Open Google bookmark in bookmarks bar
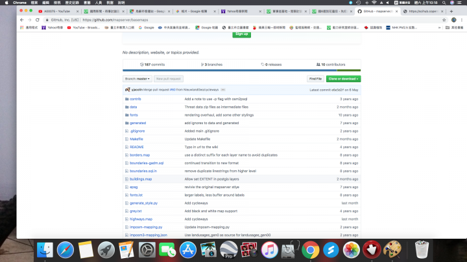Image resolution: width=467 pixels, height=262 pixels. [x=146, y=28]
